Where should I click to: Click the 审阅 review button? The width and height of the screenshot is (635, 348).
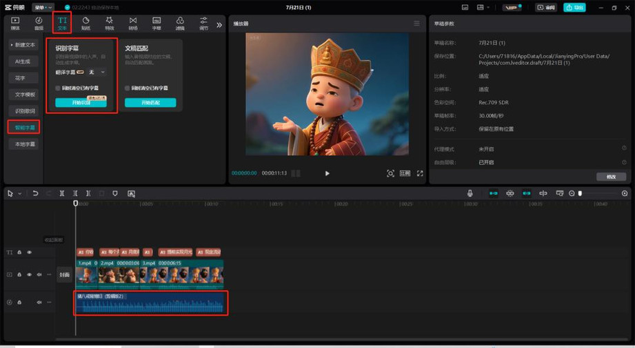546,8
